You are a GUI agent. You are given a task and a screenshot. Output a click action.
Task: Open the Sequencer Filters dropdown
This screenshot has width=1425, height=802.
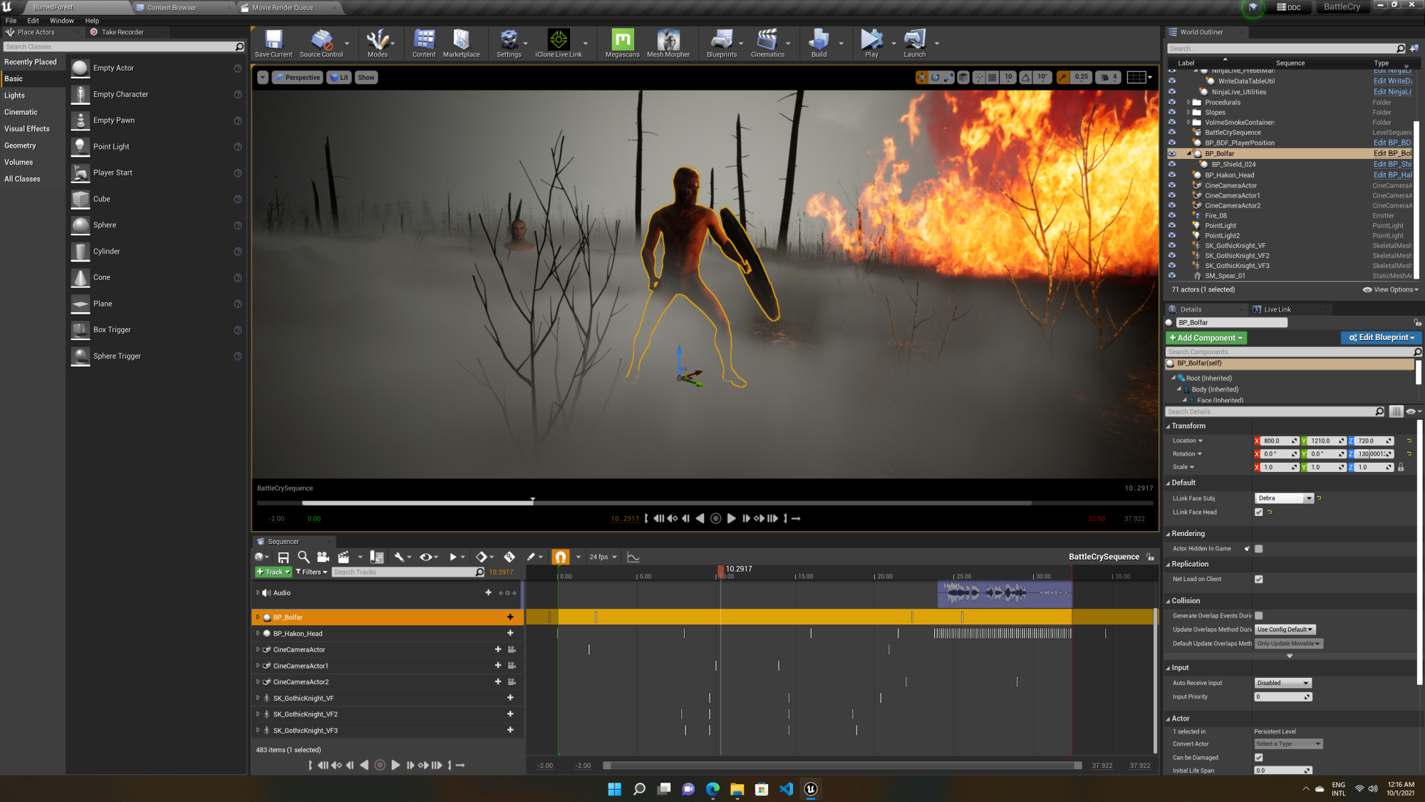(x=311, y=572)
